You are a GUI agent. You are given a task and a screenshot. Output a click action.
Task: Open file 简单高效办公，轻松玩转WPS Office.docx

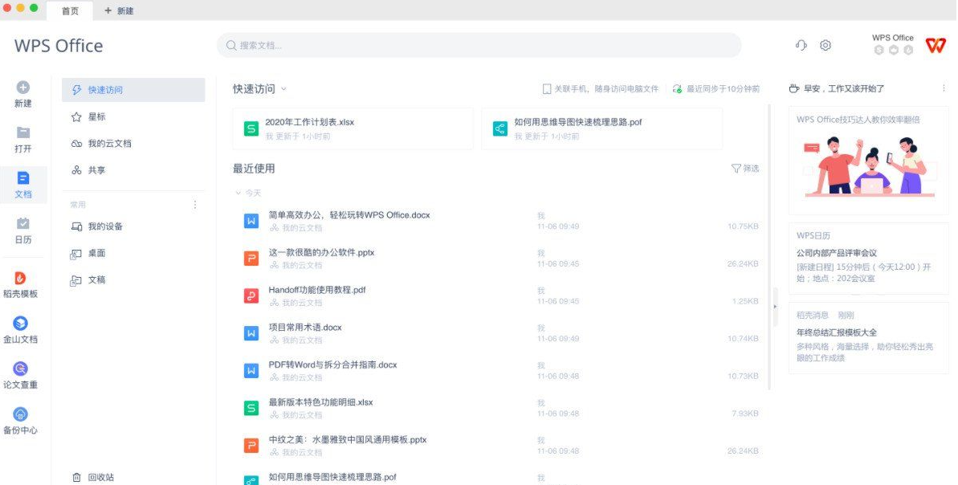349,215
